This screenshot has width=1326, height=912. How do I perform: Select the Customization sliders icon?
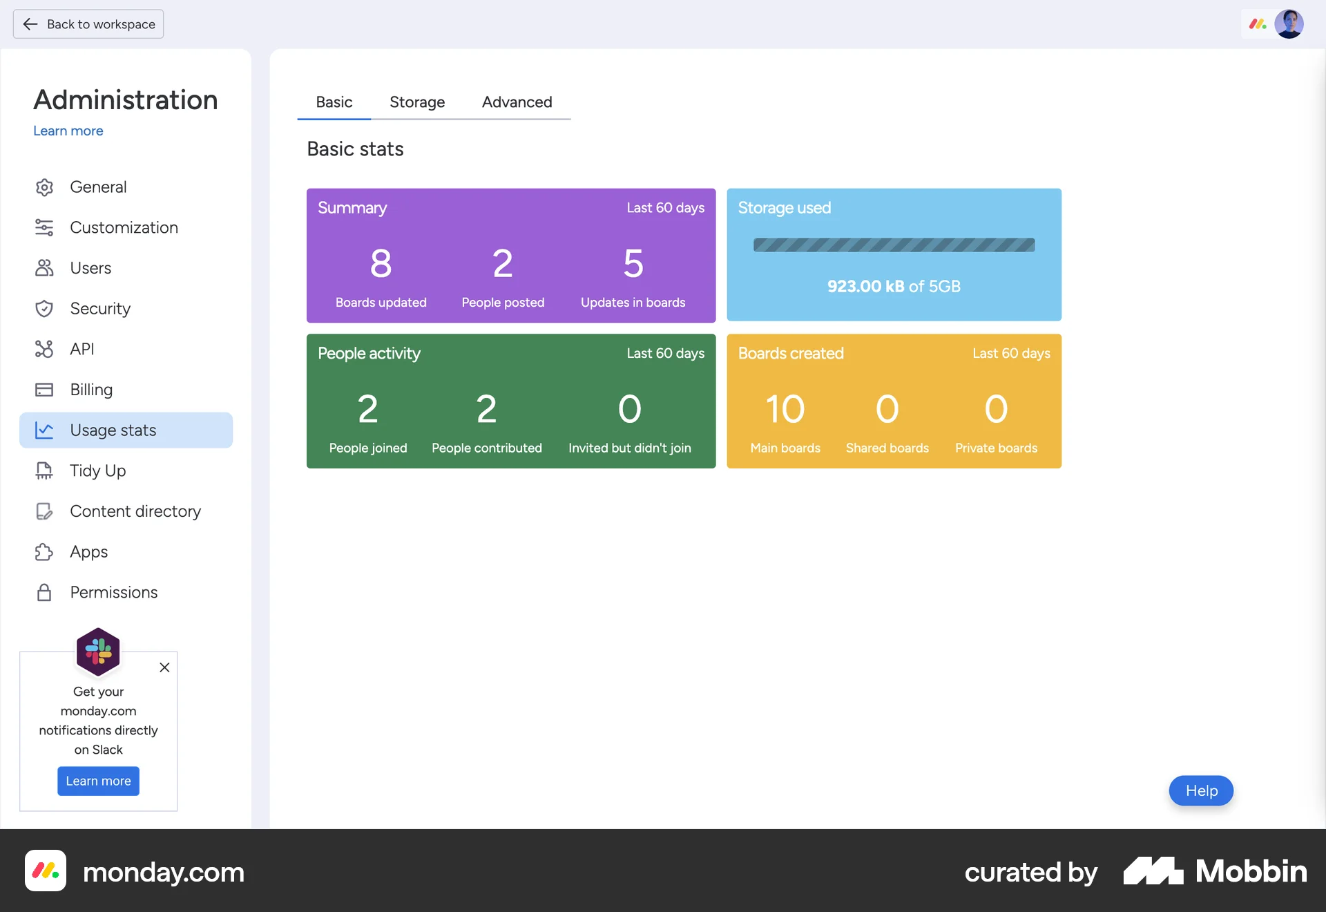pyautogui.click(x=44, y=227)
